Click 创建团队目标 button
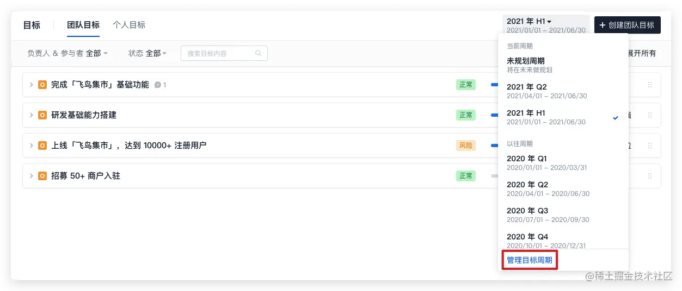Image resolution: width=682 pixels, height=291 pixels. tap(628, 25)
